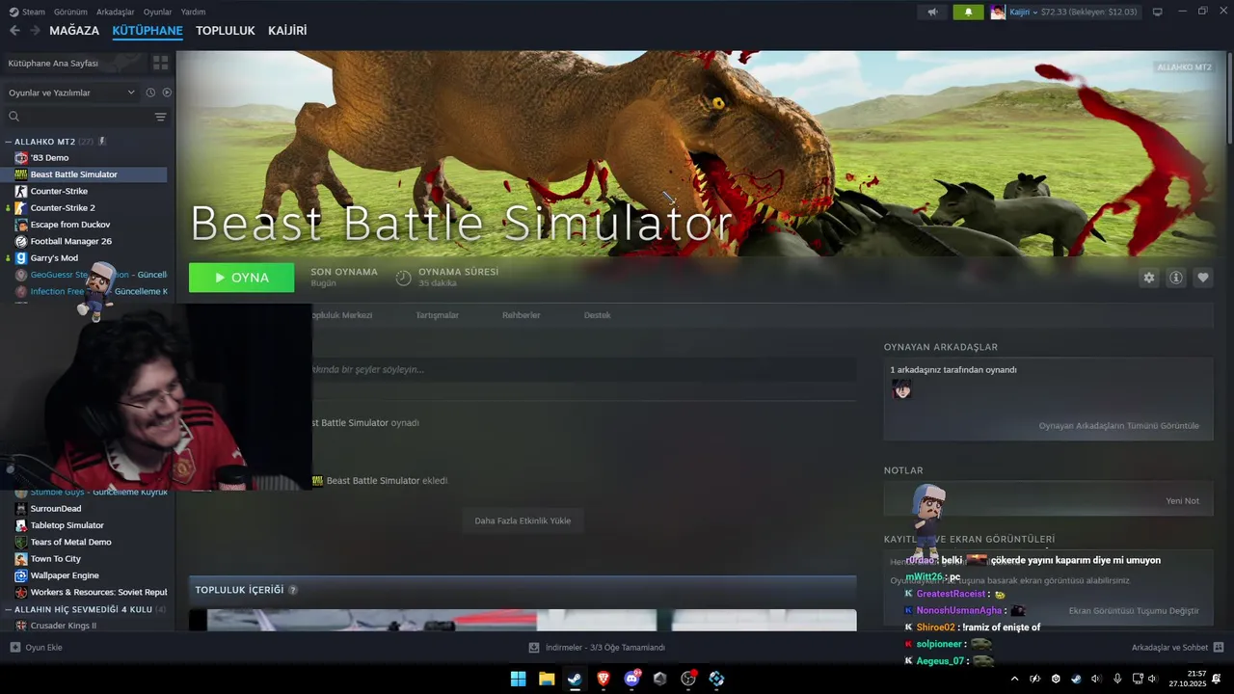Viewport: 1234px width, 694px height.
Task: Open the Oyunlar menu
Action: pos(157,12)
